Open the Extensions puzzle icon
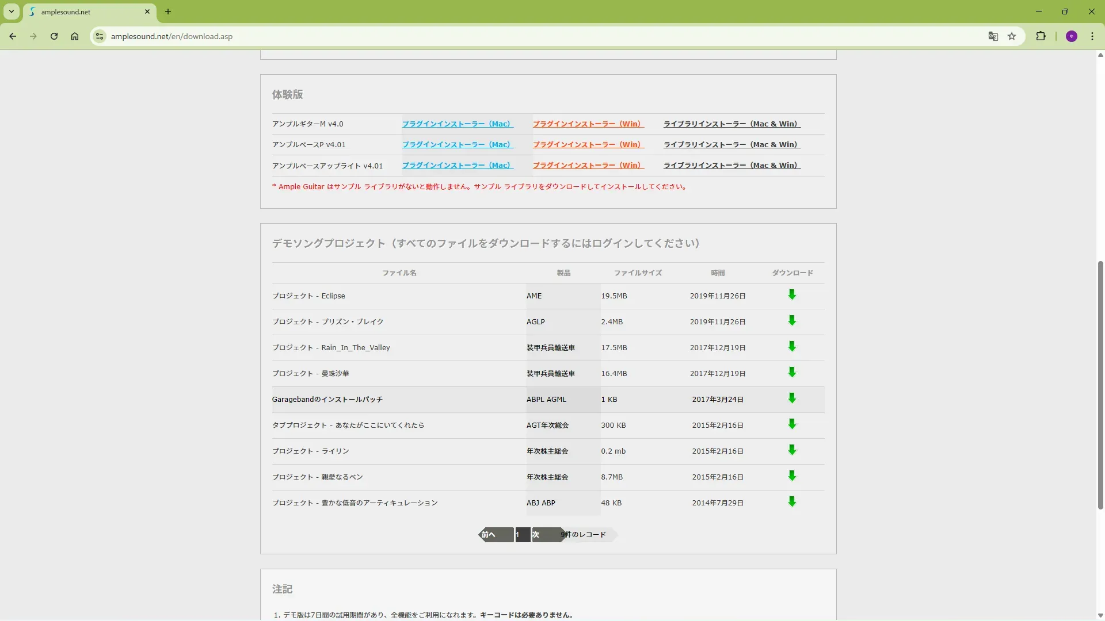The height and width of the screenshot is (621, 1105). tap(1041, 36)
